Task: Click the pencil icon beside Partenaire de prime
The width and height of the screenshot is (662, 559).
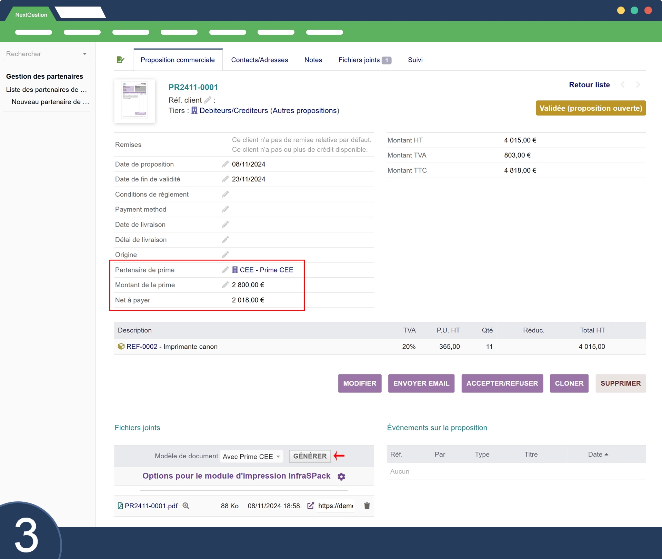Action: pyautogui.click(x=225, y=270)
